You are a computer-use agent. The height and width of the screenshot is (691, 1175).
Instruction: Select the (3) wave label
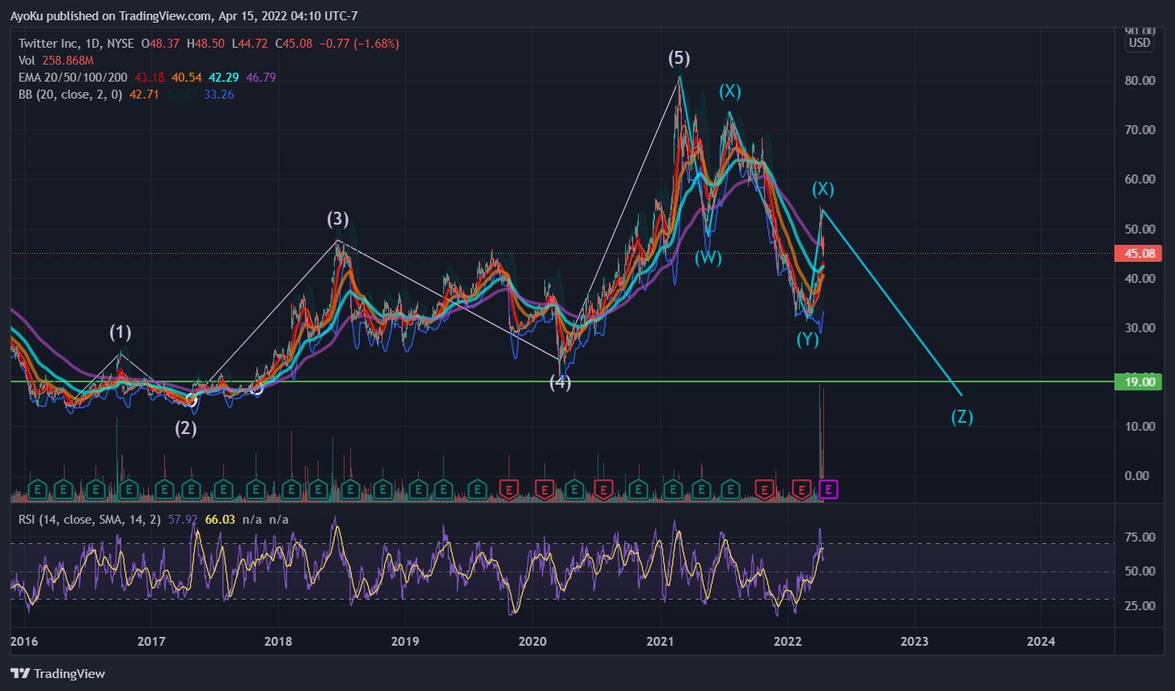pyautogui.click(x=338, y=219)
